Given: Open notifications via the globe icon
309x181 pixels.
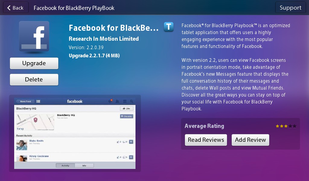Looking at the screenshot, I should coord(110,101).
